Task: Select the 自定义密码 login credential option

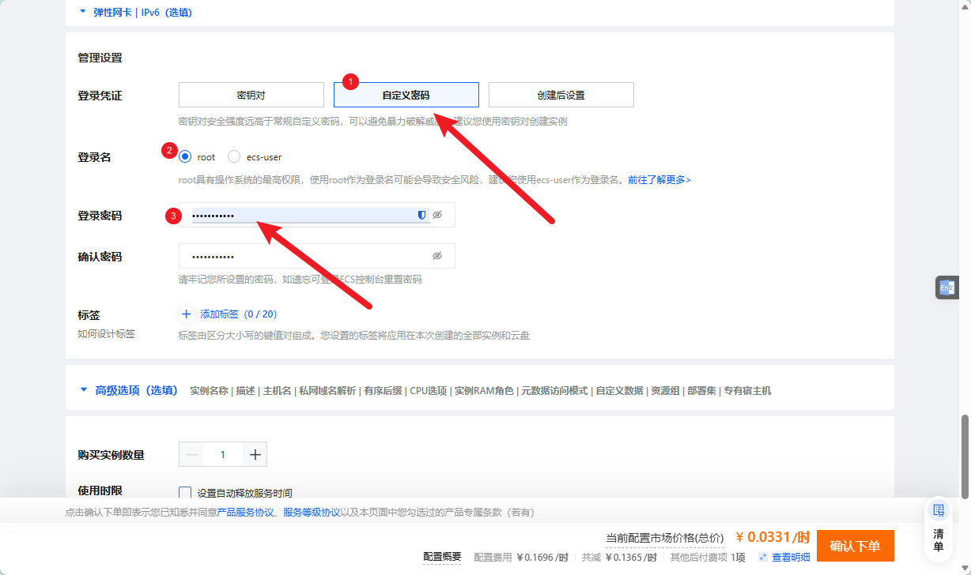Action: 406,95
